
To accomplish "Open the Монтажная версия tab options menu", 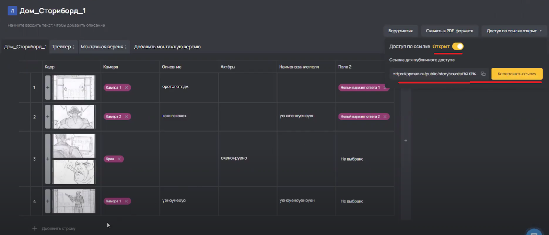I will tap(126, 47).
